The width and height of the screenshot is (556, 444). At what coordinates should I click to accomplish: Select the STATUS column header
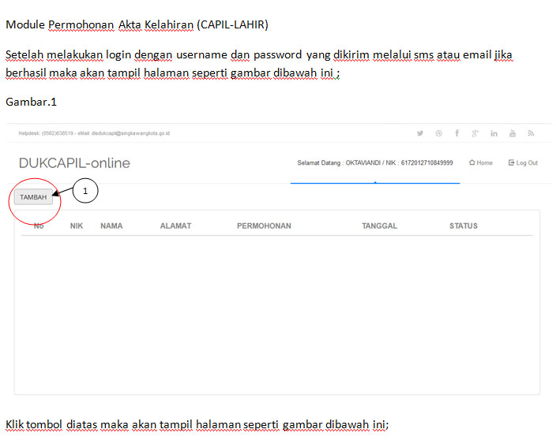pyautogui.click(x=464, y=226)
